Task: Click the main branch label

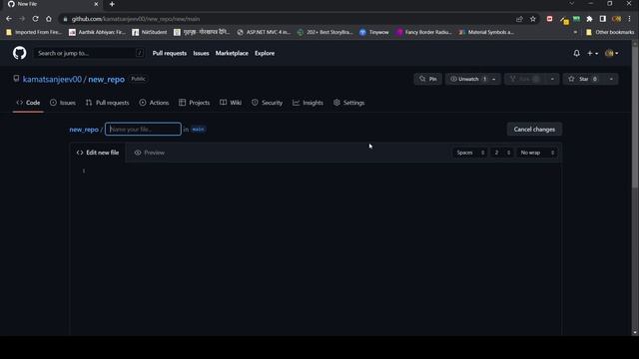Action: [x=198, y=130]
